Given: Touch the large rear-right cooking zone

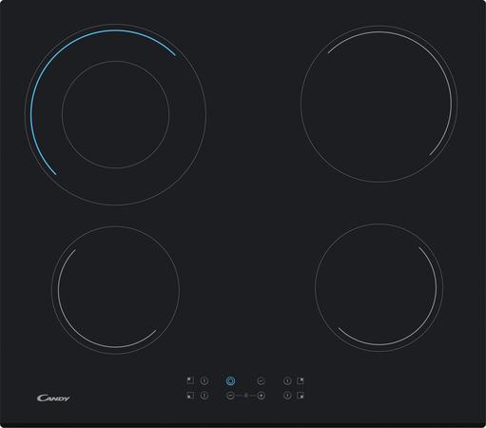Looking at the screenshot, I should (x=379, y=104).
